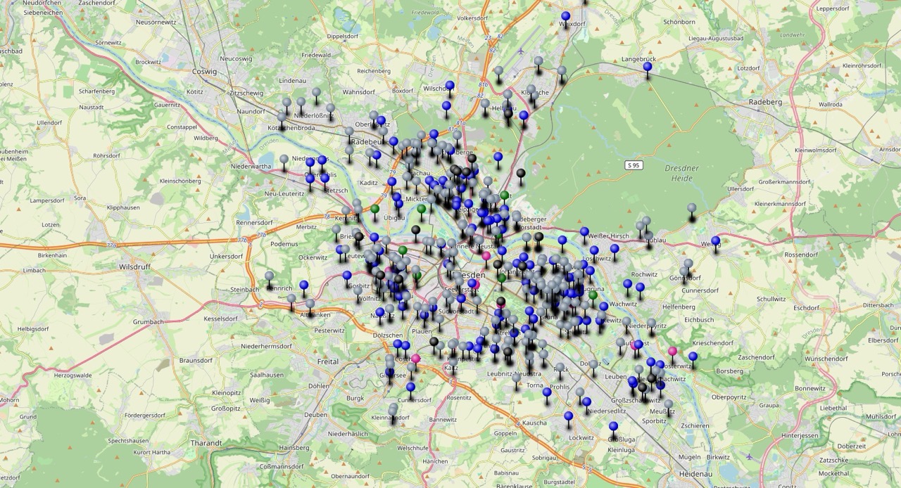Click the blue pins cluster near Mickten
The image size is (901, 488).
pos(396,198)
